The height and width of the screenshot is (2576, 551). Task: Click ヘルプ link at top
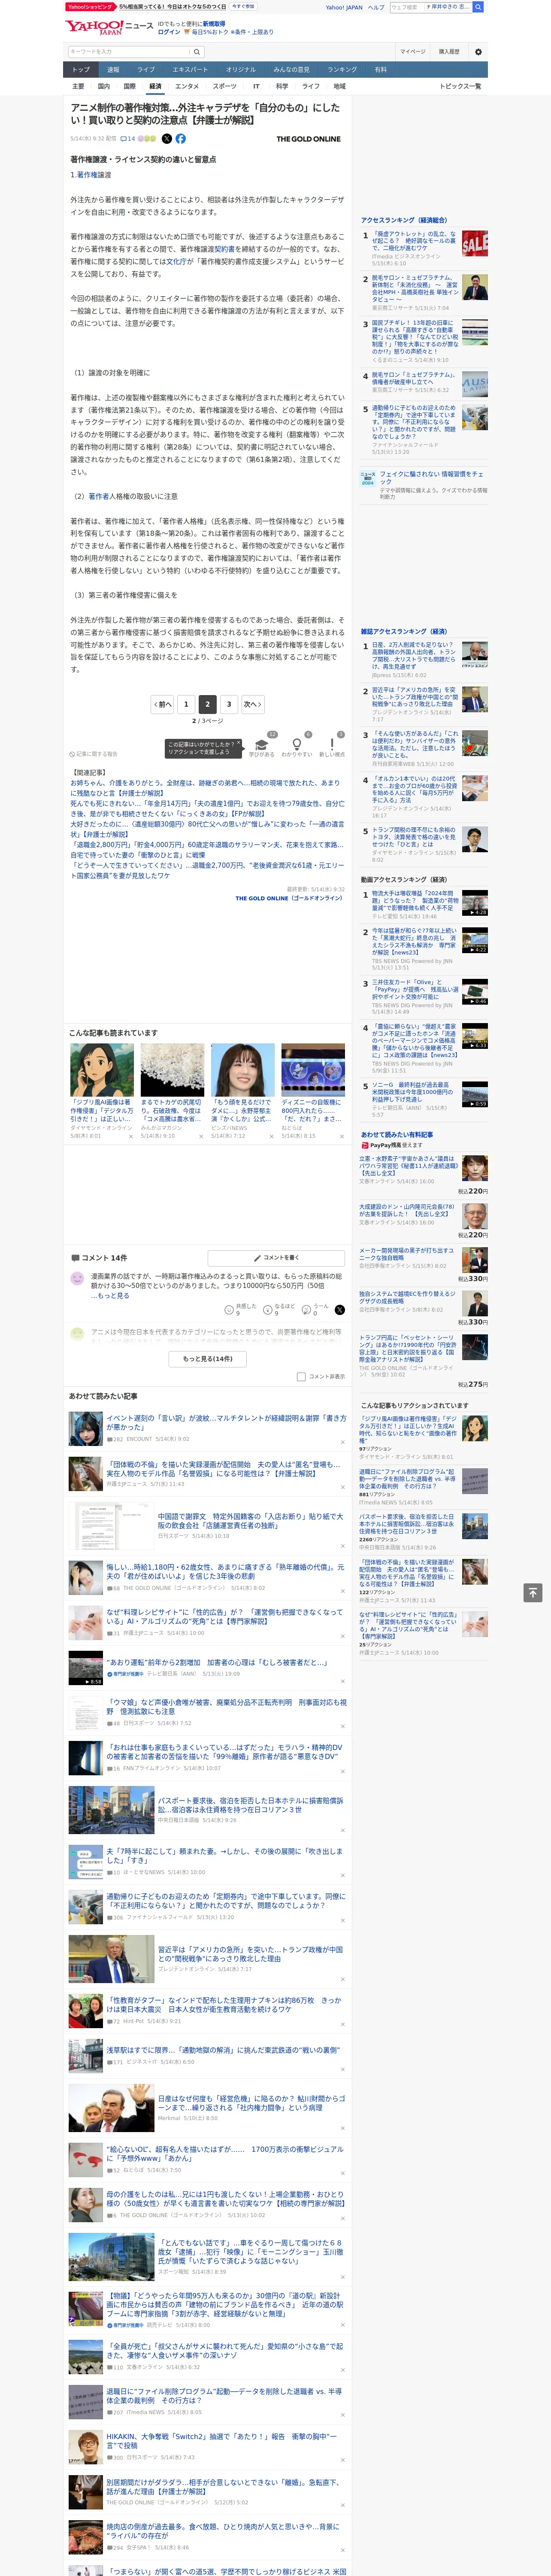point(376,7)
